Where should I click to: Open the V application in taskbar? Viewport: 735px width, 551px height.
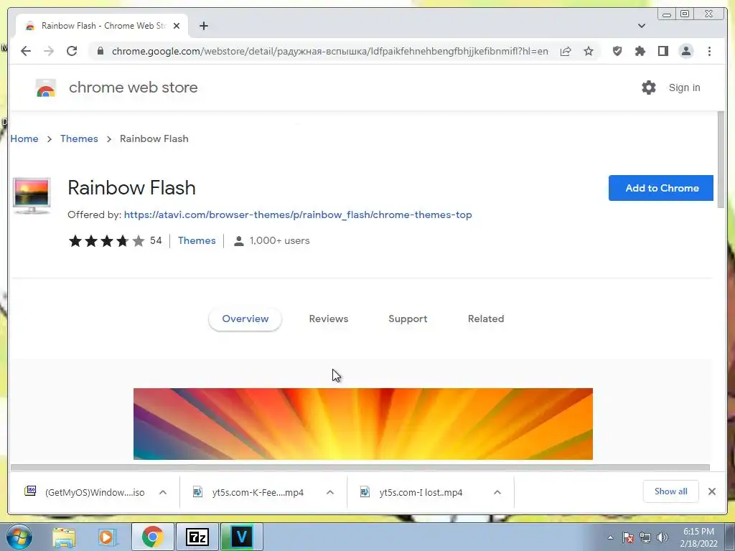coord(241,537)
